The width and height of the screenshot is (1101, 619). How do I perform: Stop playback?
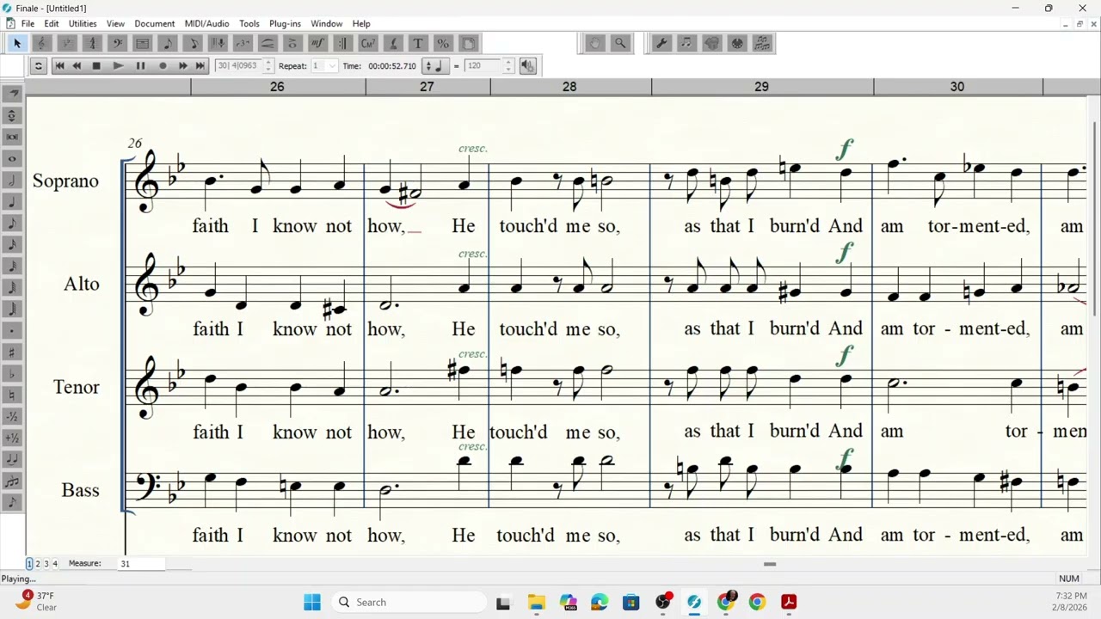click(x=96, y=65)
